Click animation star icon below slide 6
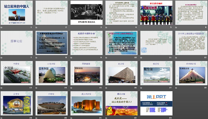The image size is (208, 119). tap(176, 27)
